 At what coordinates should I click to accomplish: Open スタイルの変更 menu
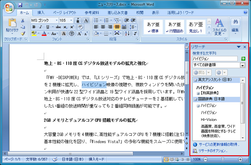pos(219,27)
